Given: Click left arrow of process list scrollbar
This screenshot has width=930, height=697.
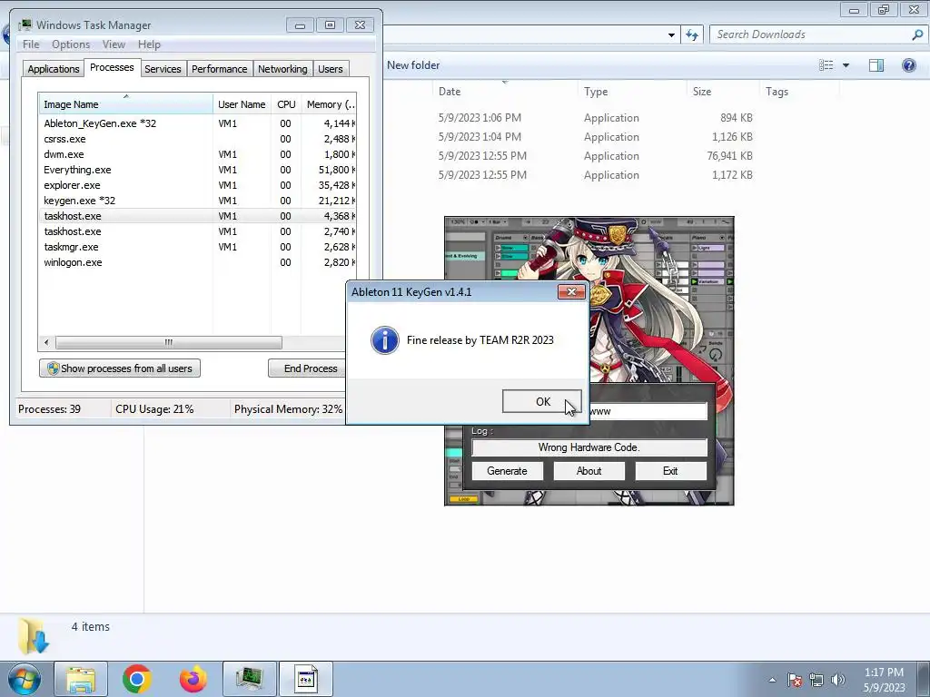Looking at the screenshot, I should [x=46, y=342].
